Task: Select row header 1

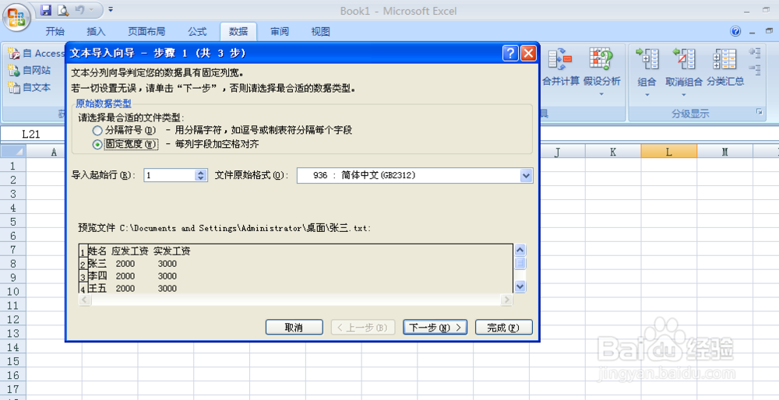Action: click(x=13, y=166)
